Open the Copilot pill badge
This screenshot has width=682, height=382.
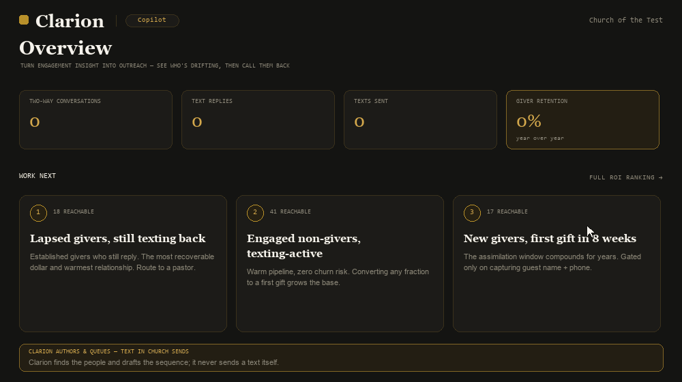[x=152, y=20]
